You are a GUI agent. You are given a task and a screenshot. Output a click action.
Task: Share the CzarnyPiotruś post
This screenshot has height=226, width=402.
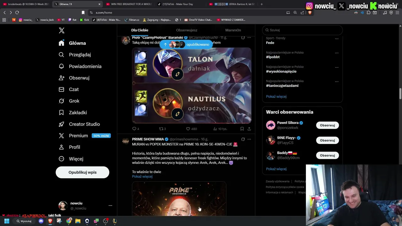click(249, 129)
